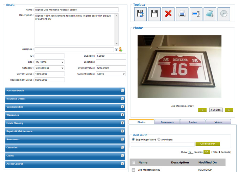The height and width of the screenshot is (172, 238).
Task: Click the Location input field
Action: [111, 62]
